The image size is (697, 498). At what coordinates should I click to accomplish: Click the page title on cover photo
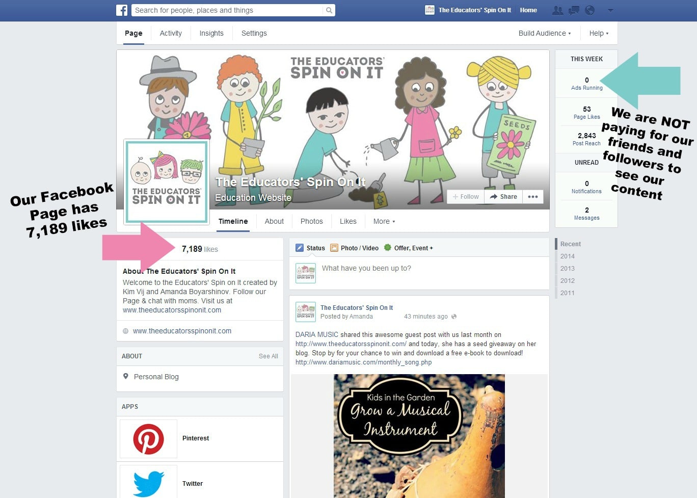click(x=290, y=182)
